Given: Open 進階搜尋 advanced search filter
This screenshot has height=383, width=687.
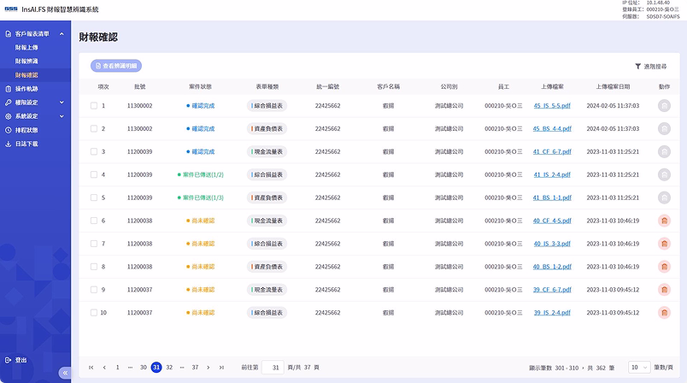Looking at the screenshot, I should pos(651,66).
